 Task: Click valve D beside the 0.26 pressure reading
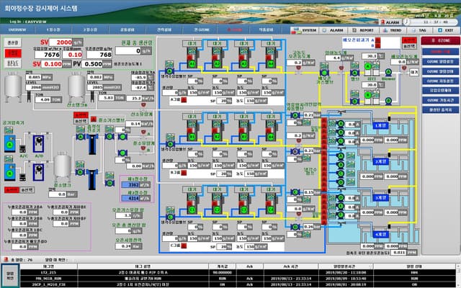(x=295, y=227)
